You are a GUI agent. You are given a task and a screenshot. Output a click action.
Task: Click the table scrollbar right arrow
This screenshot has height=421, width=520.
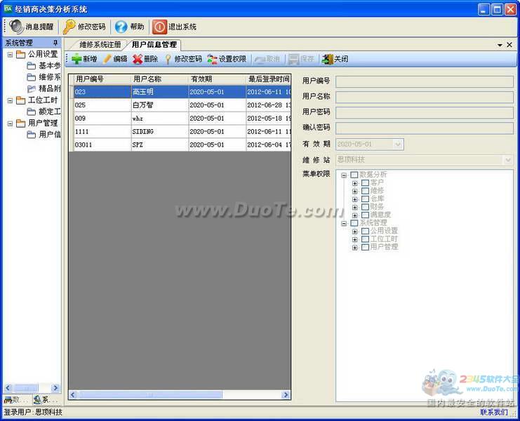coord(285,395)
